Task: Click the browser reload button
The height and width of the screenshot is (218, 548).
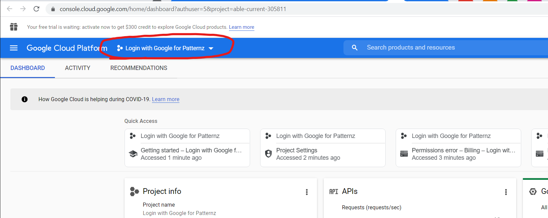Action: [x=36, y=9]
